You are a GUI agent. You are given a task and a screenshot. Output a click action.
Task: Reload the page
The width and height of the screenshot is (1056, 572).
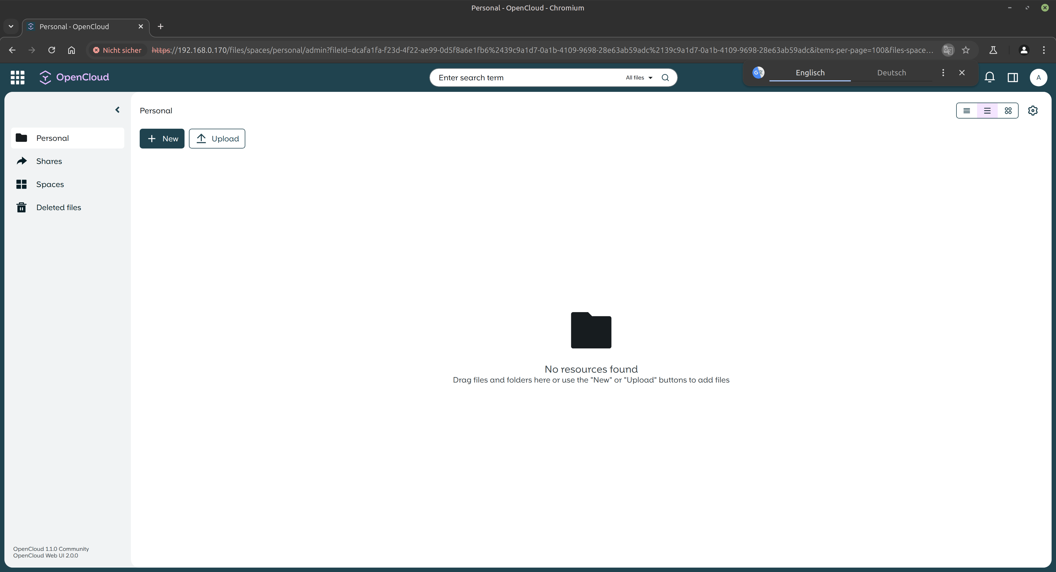[x=52, y=50]
